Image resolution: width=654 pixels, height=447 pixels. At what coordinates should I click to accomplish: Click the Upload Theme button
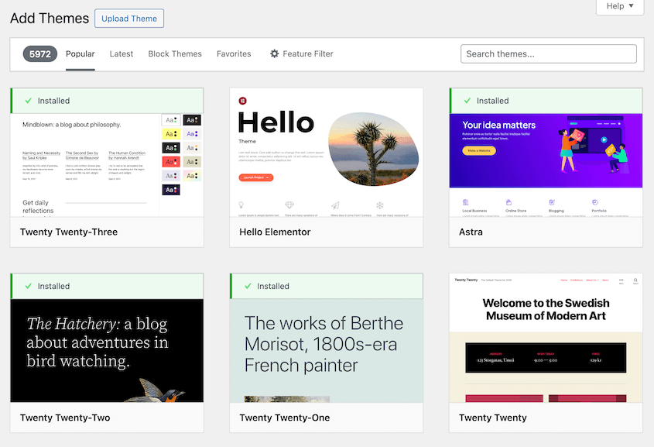tap(129, 19)
